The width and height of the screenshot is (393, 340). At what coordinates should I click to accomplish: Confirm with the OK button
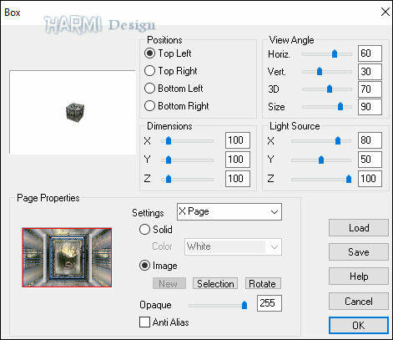359,325
